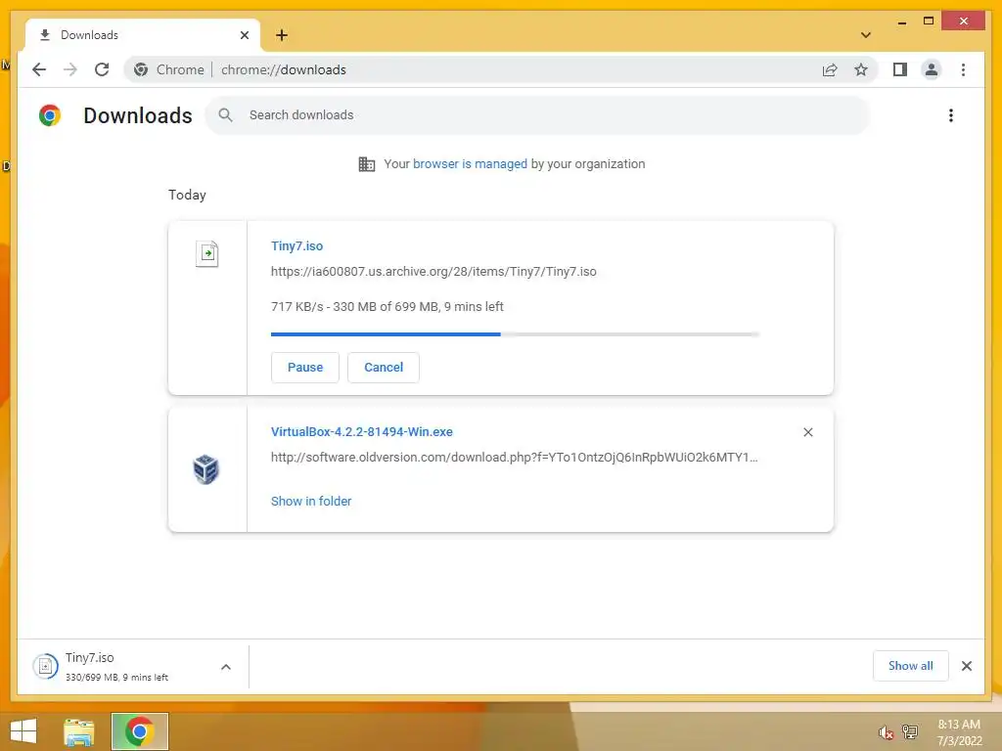Click the Chrome logo beside Downloads heading

[49, 115]
